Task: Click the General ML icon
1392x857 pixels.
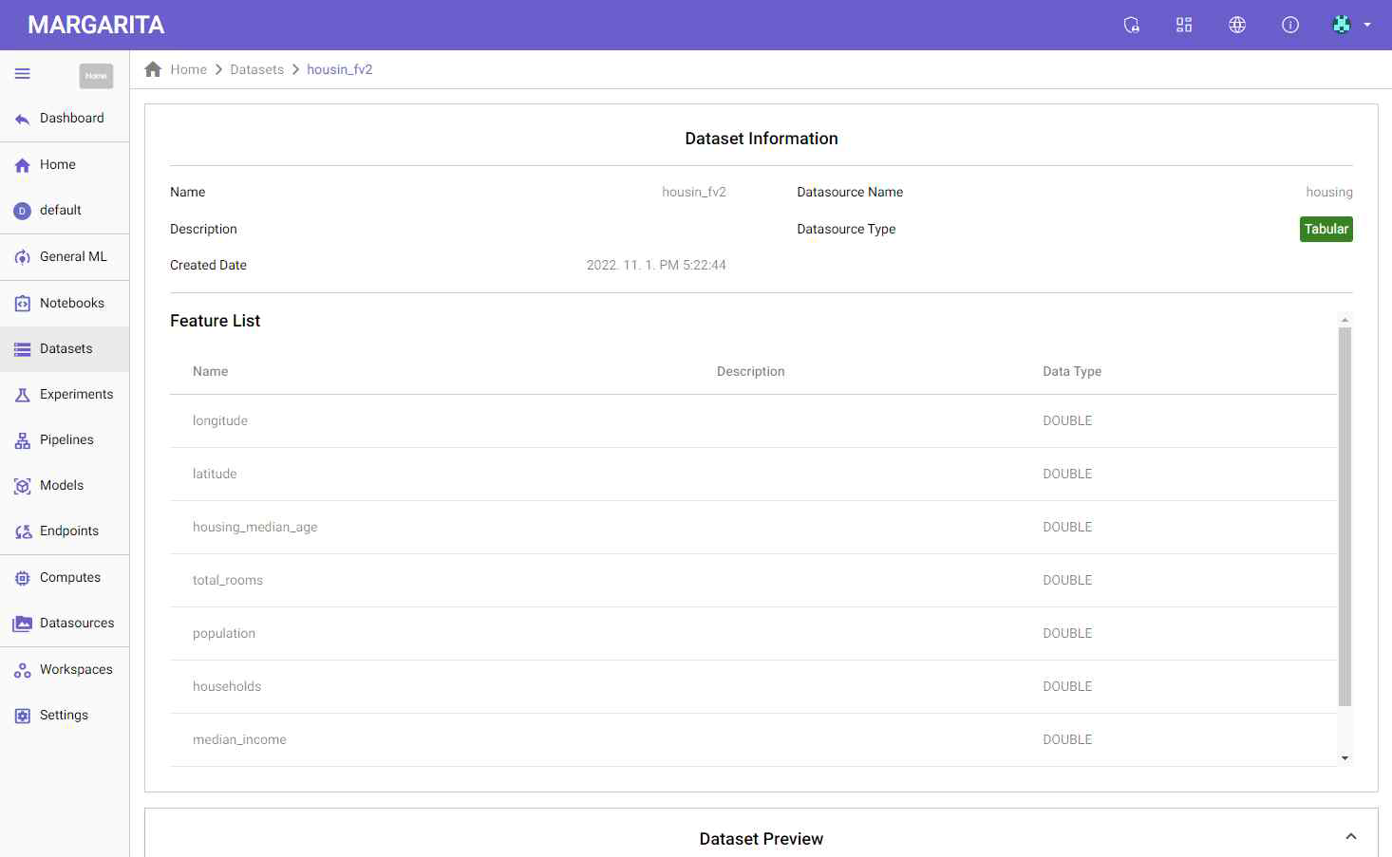Action: (x=23, y=257)
